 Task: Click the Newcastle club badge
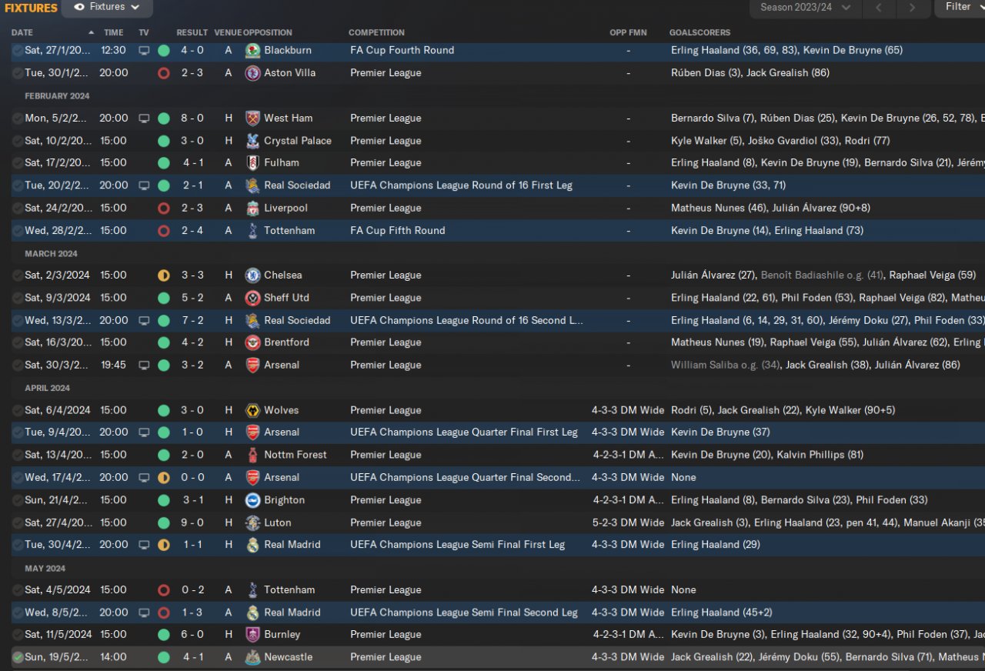point(252,657)
